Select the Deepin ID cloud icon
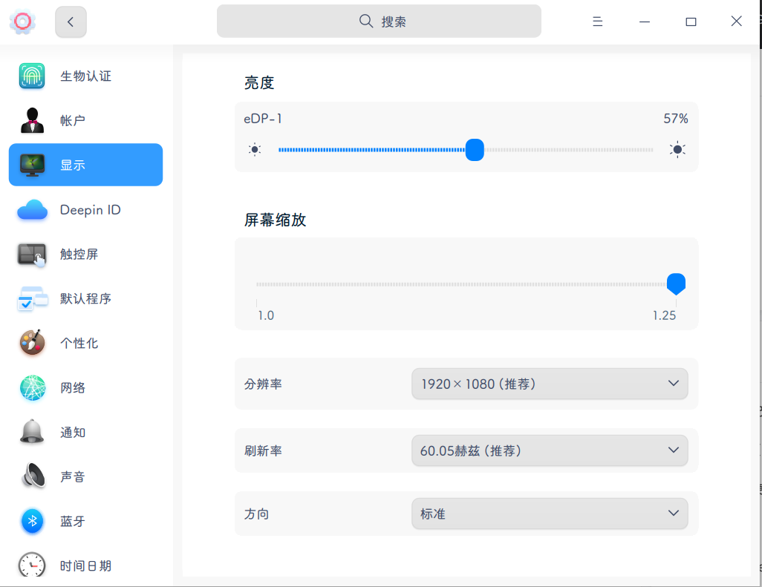The height and width of the screenshot is (587, 762). (x=32, y=210)
